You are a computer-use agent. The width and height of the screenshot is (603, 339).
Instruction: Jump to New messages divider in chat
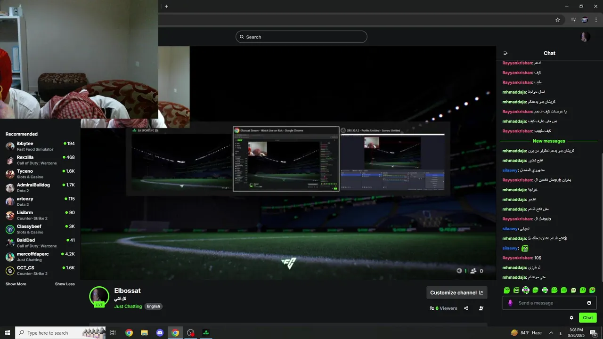click(x=549, y=141)
